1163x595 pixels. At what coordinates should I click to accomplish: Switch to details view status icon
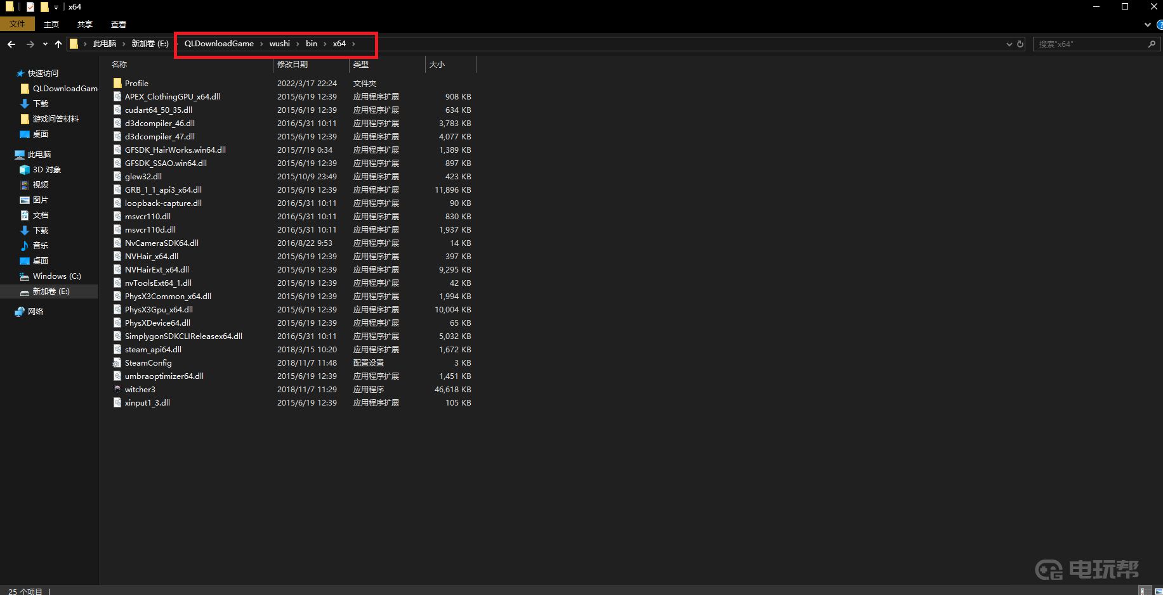(1145, 591)
